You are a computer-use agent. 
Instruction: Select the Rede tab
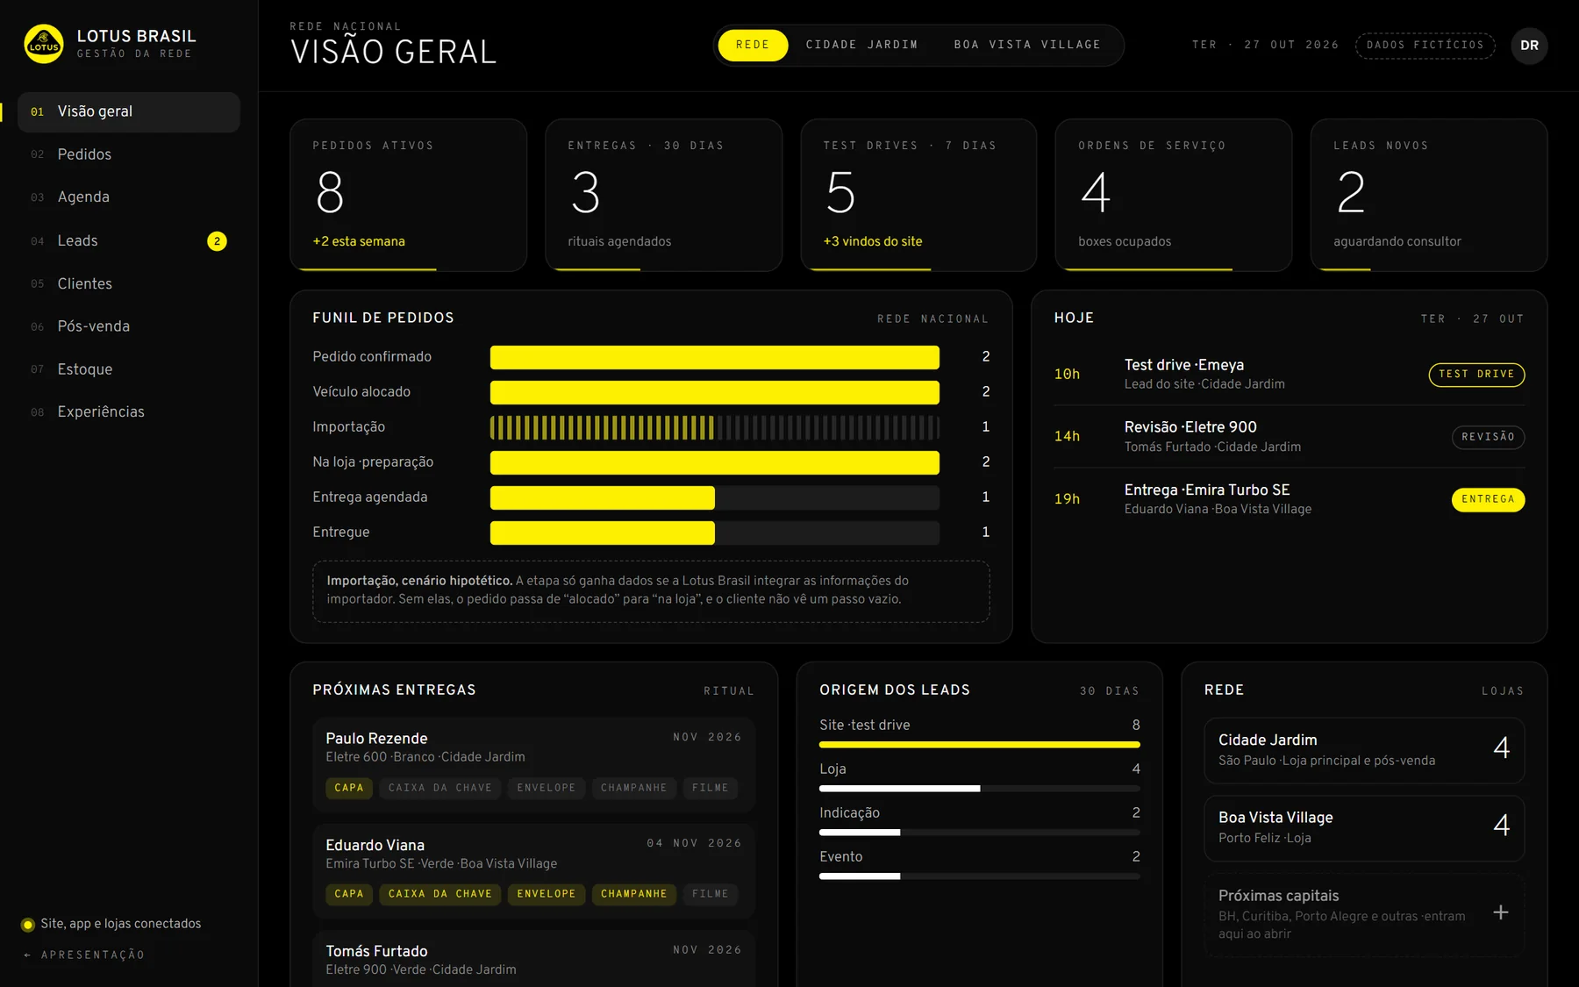[x=753, y=45]
